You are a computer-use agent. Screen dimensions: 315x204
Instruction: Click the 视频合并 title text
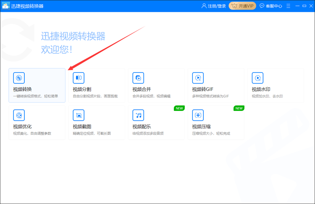click(142, 89)
